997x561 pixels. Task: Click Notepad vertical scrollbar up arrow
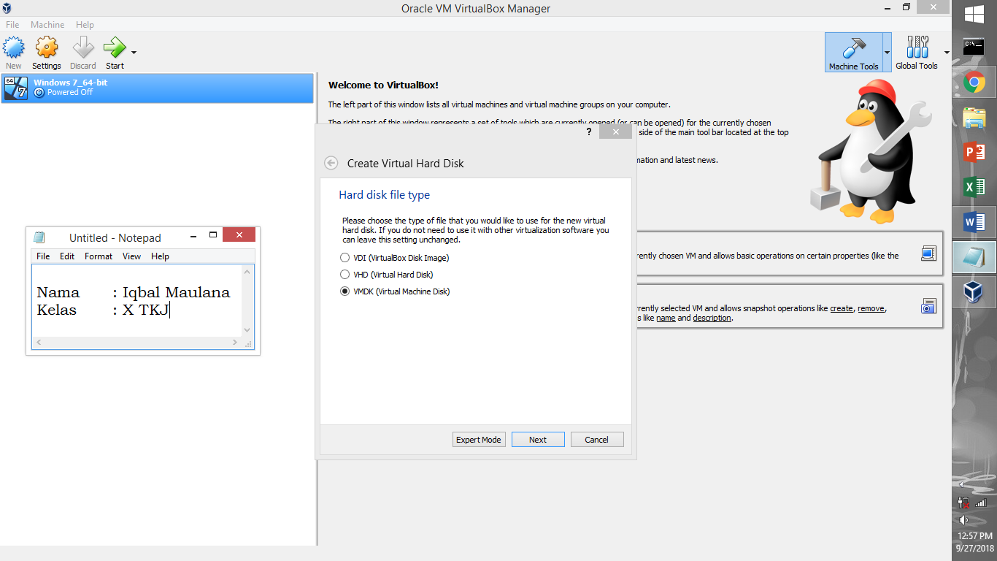[247, 272]
